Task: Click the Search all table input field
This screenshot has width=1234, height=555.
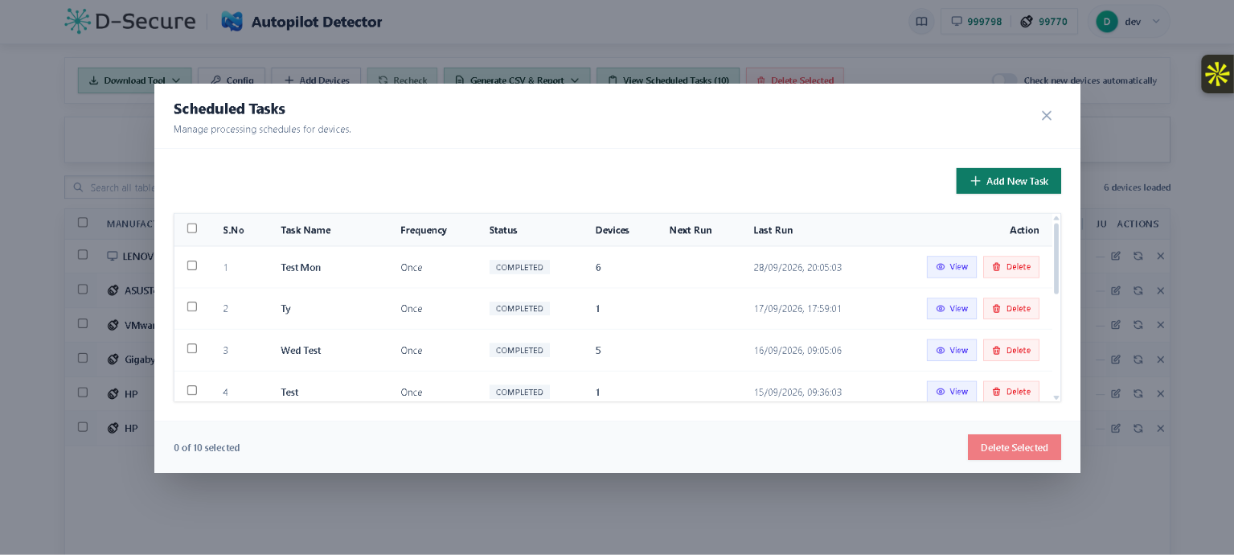Action: [x=110, y=187]
